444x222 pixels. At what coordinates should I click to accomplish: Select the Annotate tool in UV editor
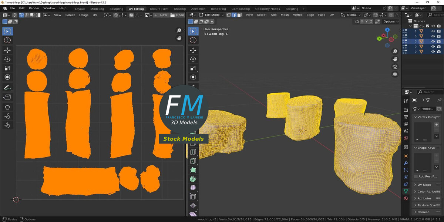(7, 88)
